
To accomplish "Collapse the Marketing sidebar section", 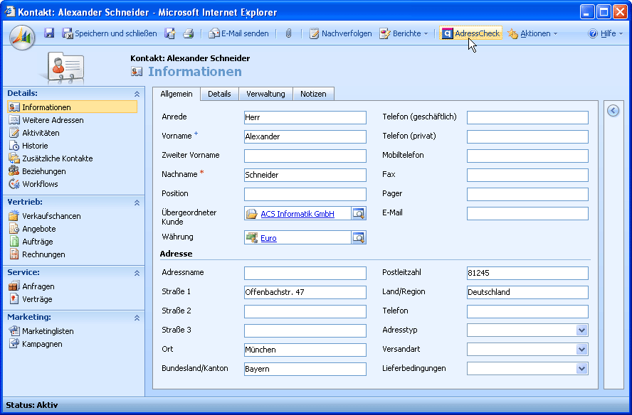I will click(x=137, y=318).
